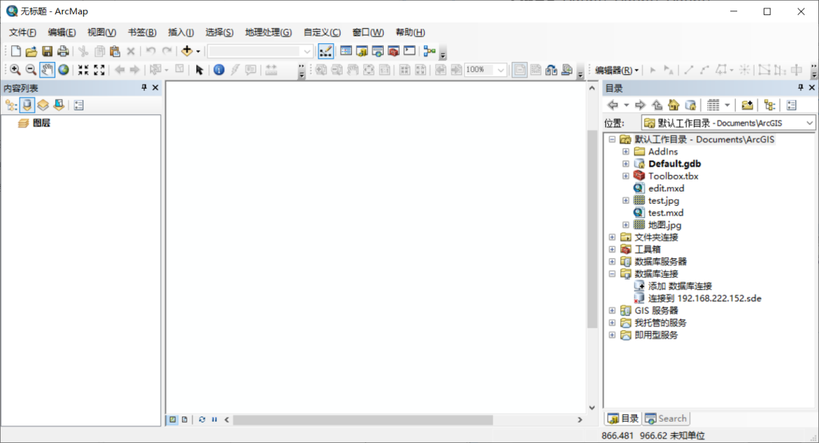Switch to the 目录 tab
819x443 pixels.
623,419
